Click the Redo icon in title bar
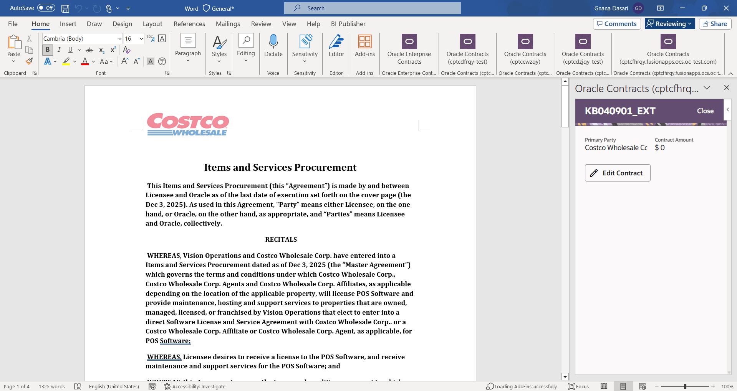This screenshot has width=737, height=391. [x=97, y=8]
